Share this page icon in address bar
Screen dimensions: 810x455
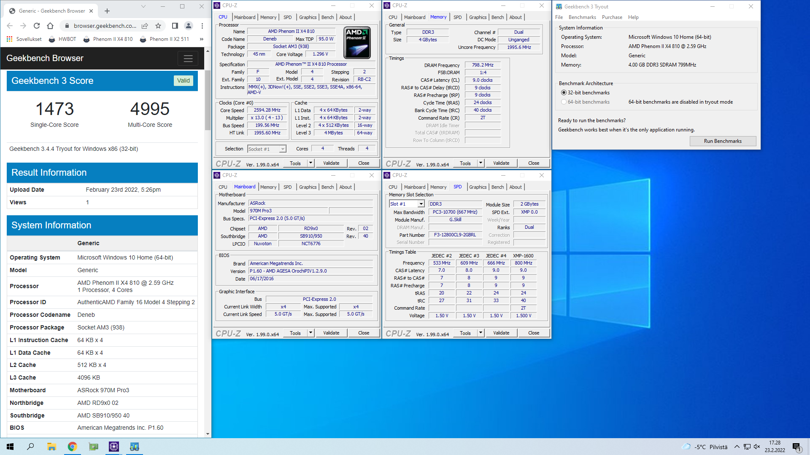point(145,26)
